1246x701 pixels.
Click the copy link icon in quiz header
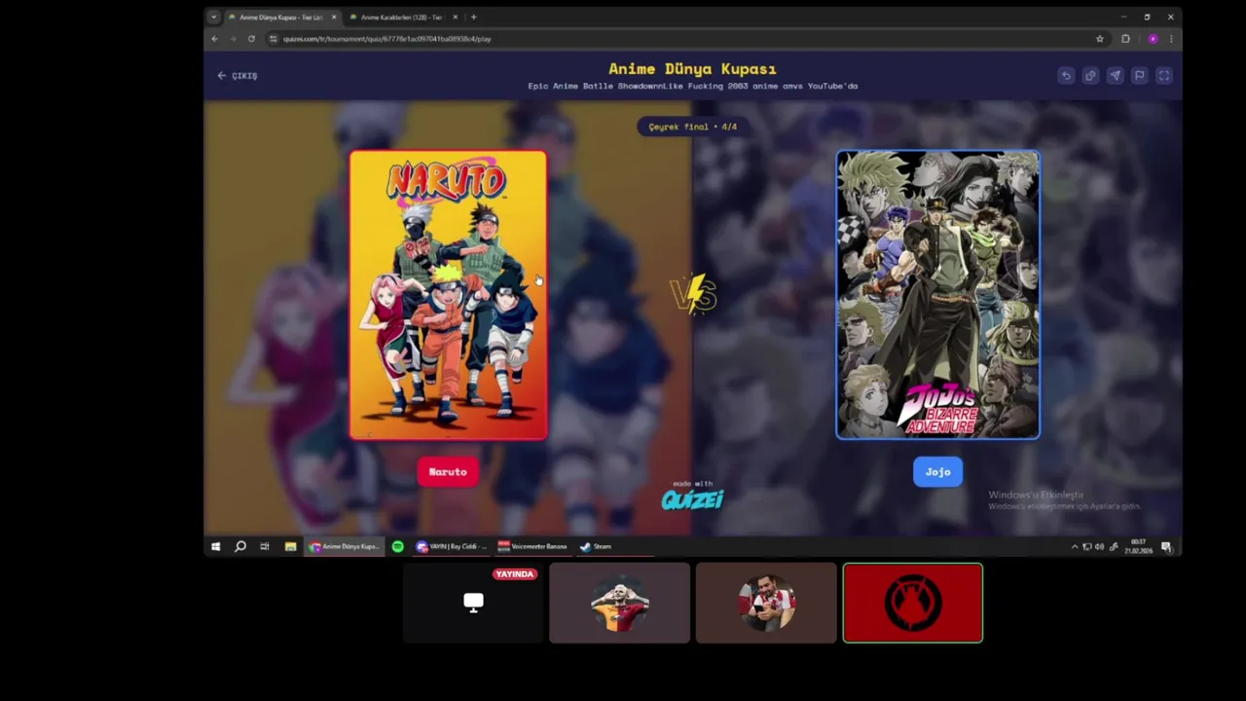click(x=1090, y=76)
